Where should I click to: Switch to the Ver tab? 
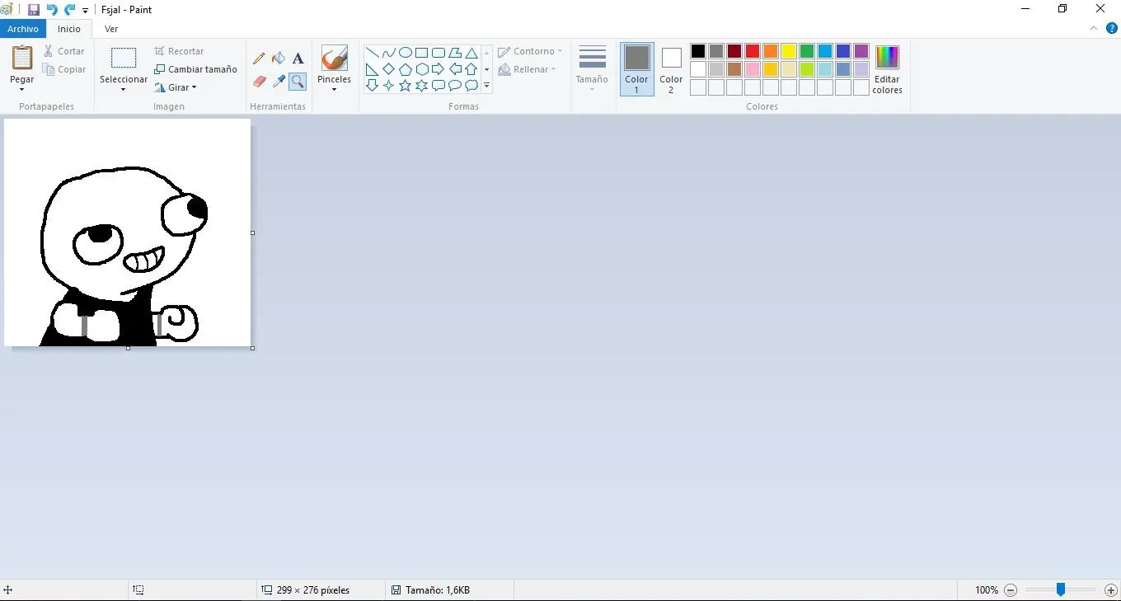[x=111, y=29]
